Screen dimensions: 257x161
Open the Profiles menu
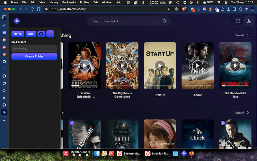[x=84, y=2]
